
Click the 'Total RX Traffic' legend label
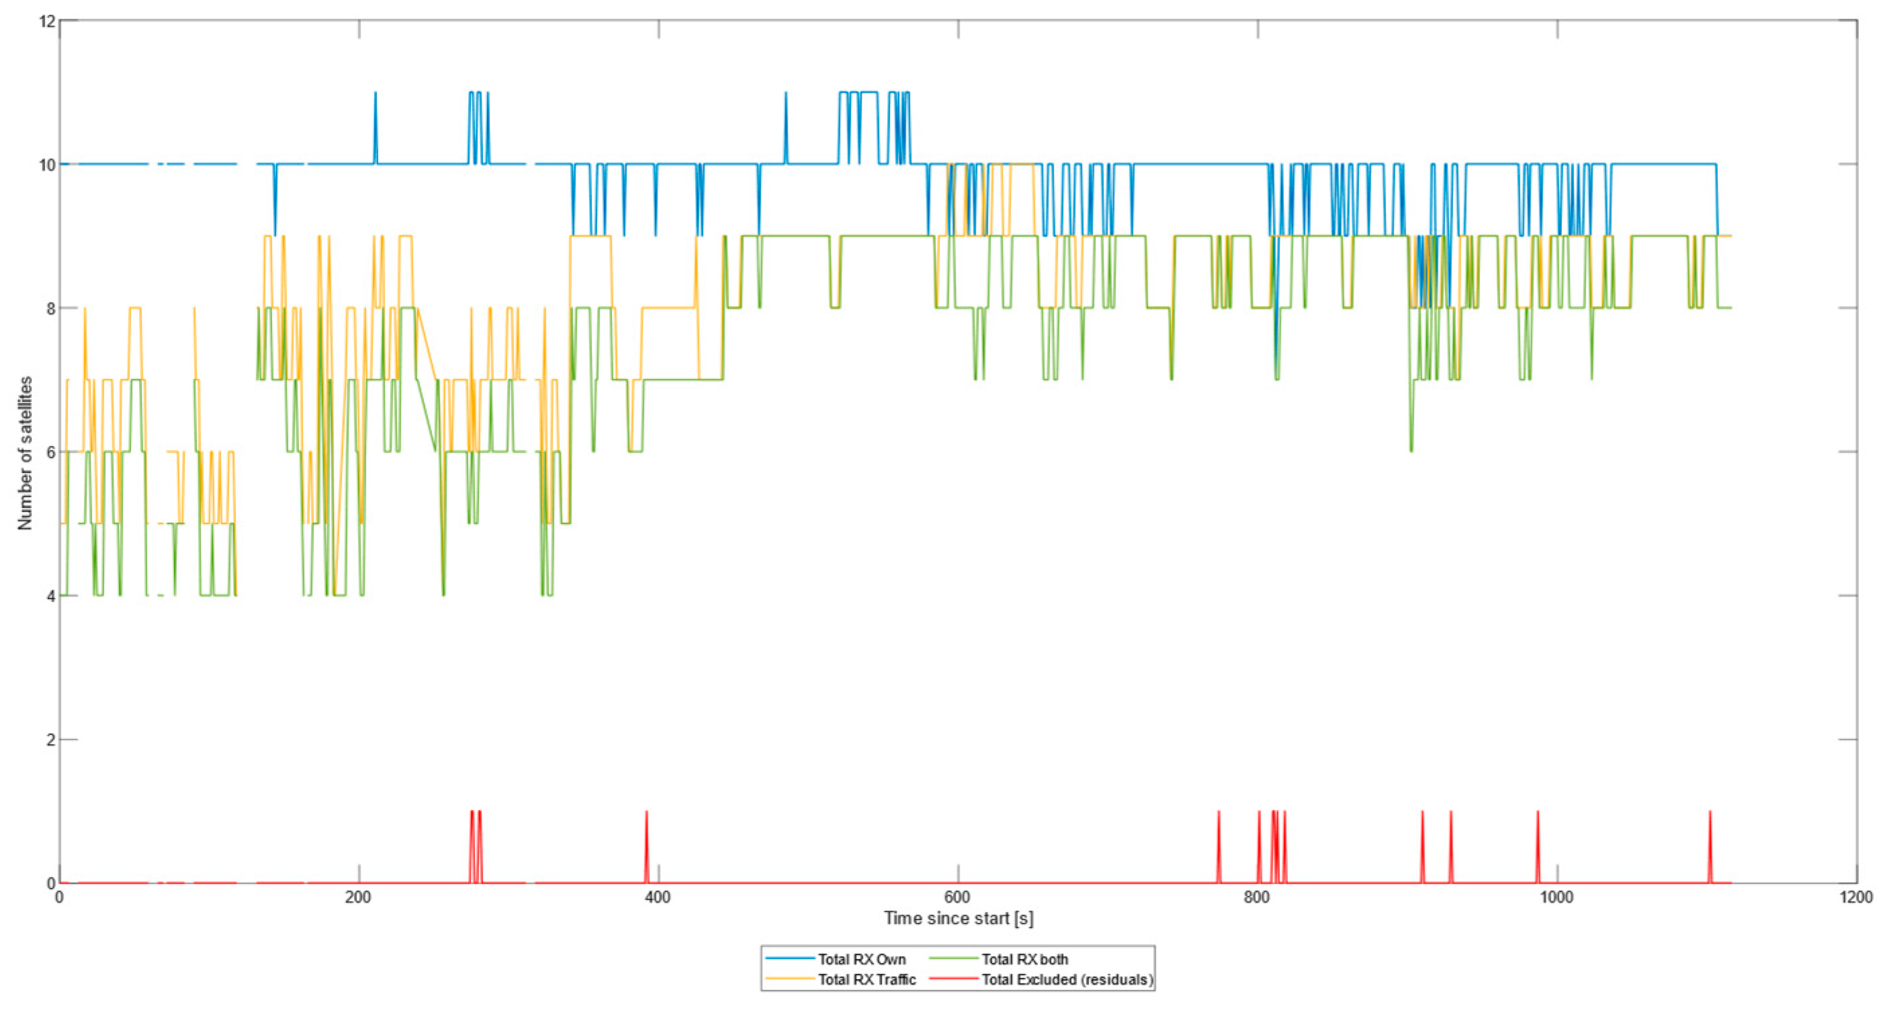click(866, 979)
